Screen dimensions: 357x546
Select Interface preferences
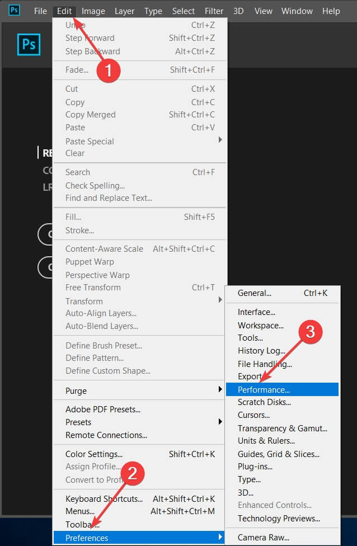(x=283, y=312)
